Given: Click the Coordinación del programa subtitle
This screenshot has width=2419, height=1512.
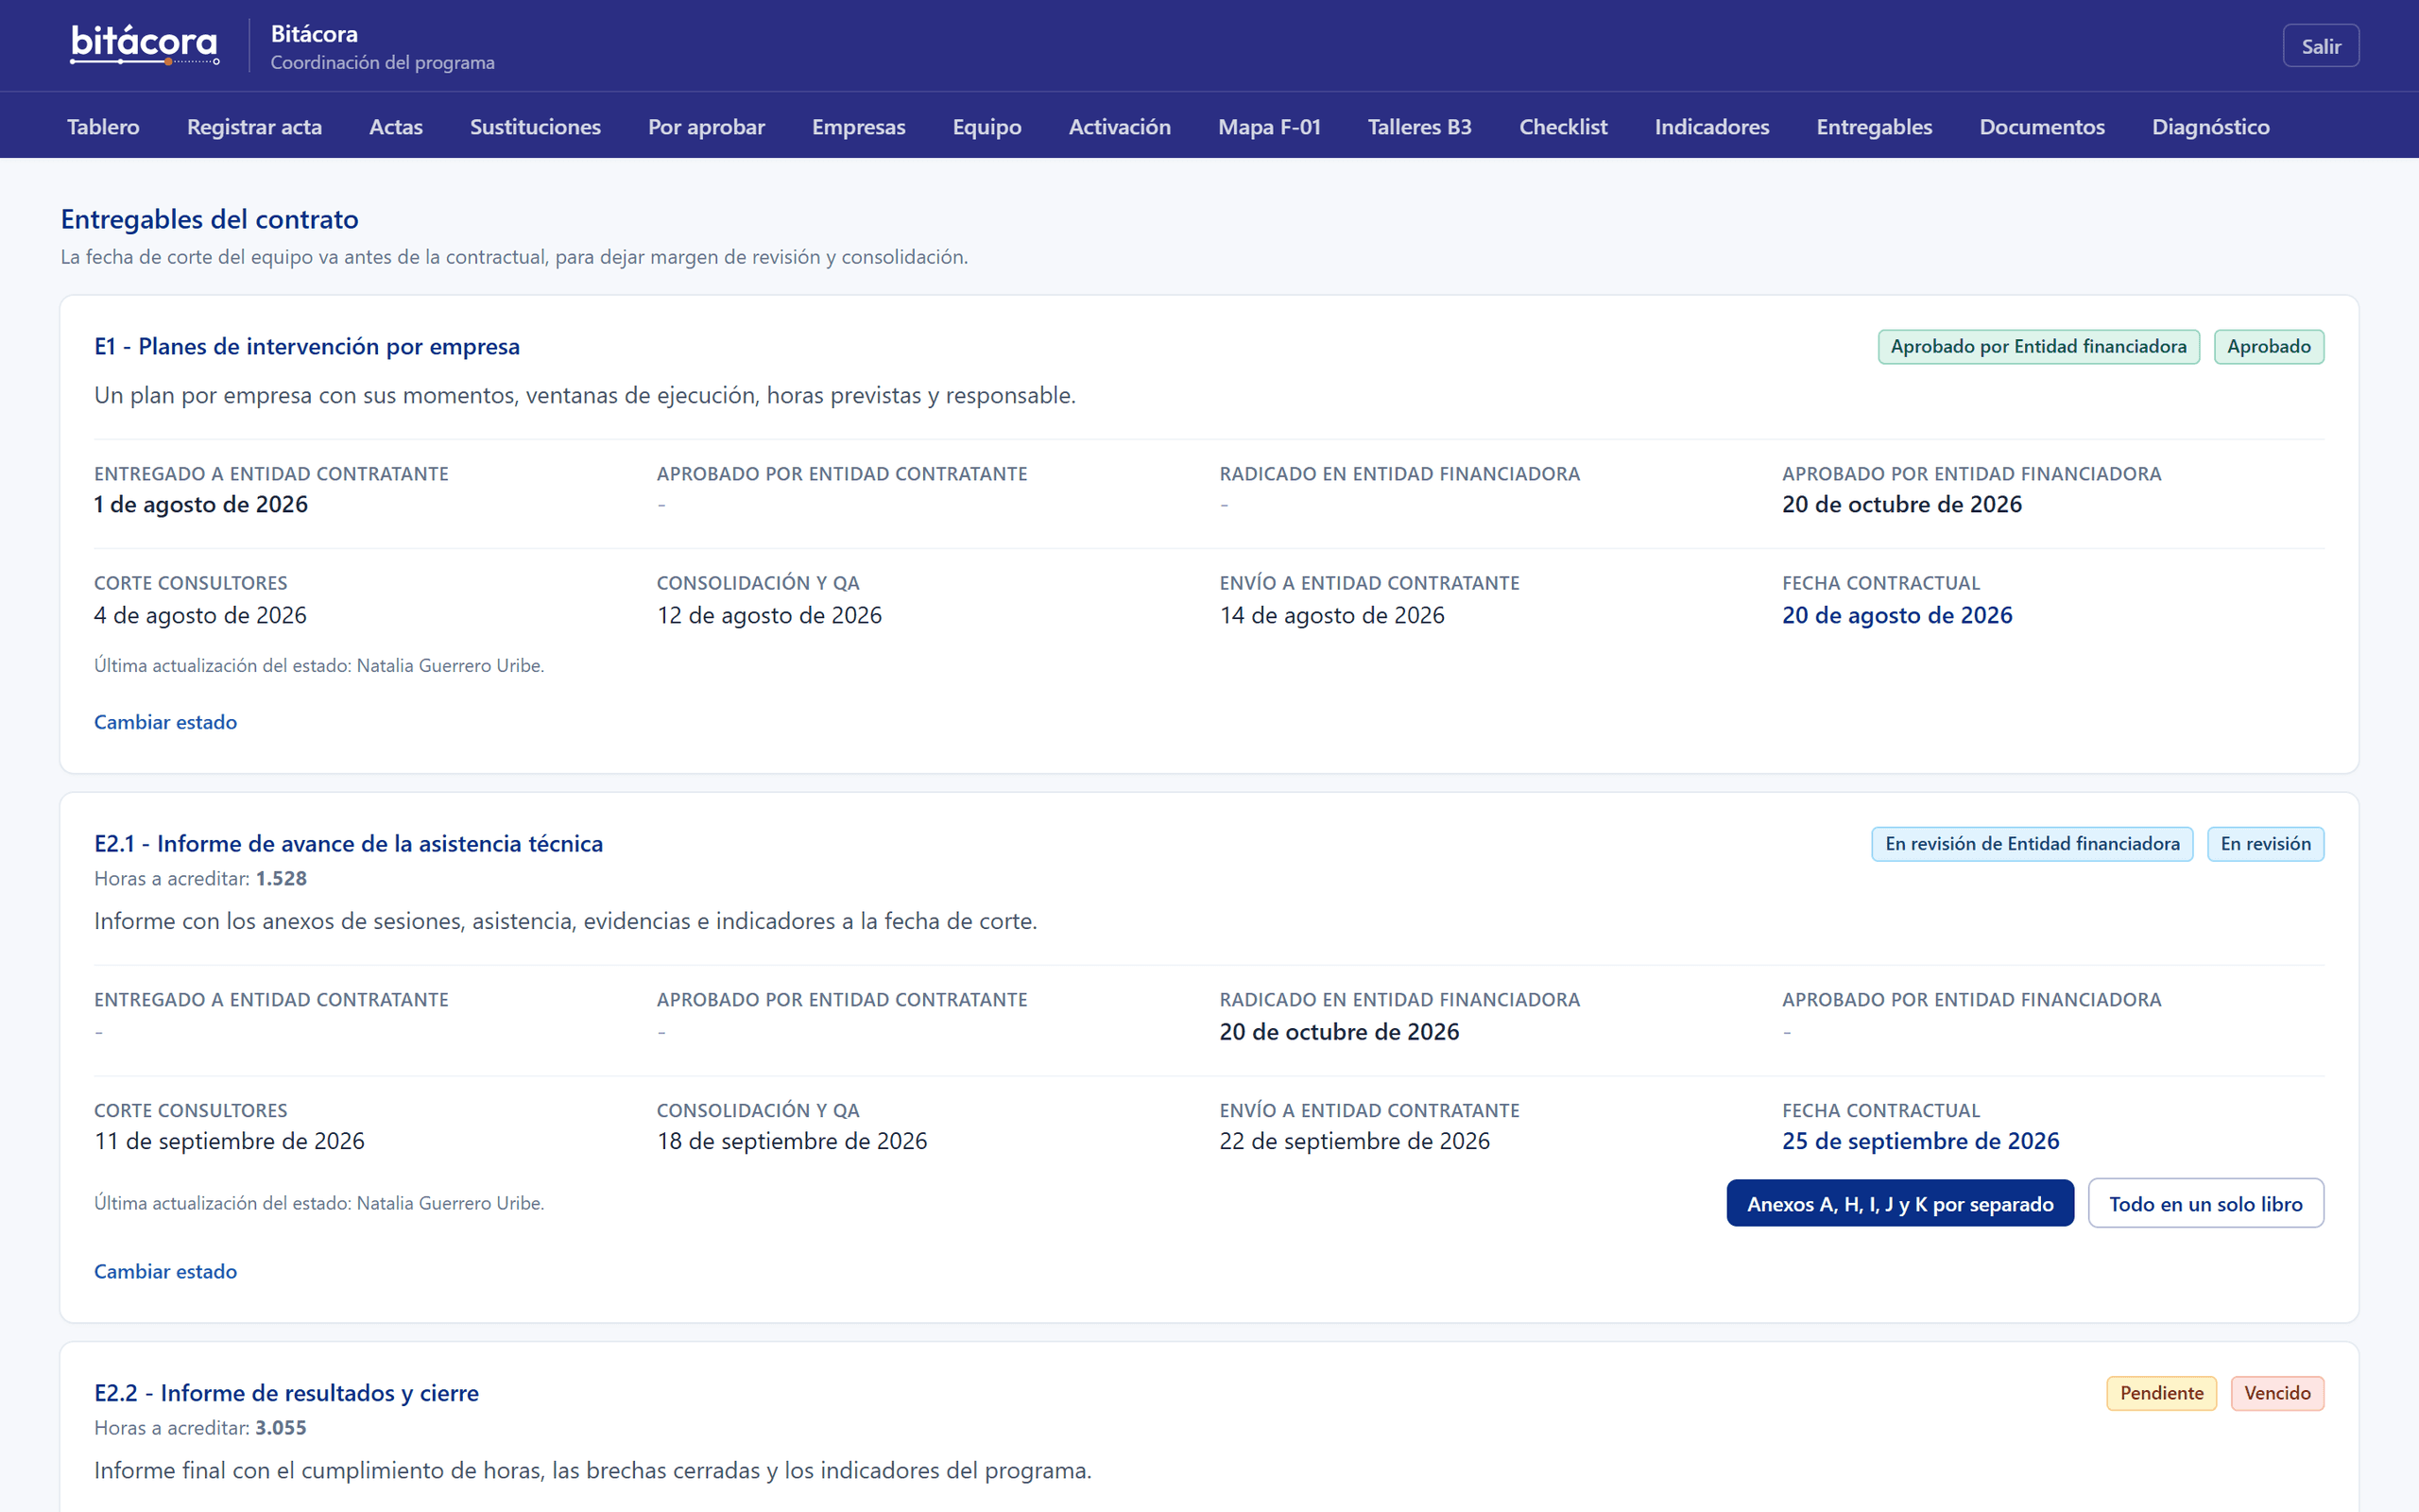Looking at the screenshot, I should [x=383, y=62].
